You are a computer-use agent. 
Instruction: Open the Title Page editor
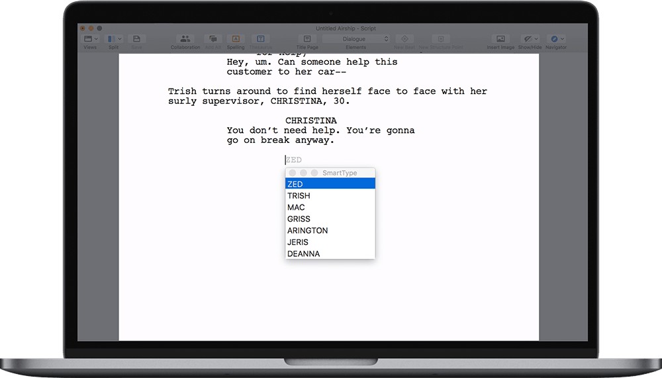point(307,39)
